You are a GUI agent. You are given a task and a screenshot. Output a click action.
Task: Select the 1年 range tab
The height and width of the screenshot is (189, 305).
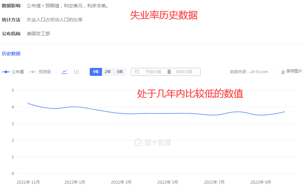(96, 72)
